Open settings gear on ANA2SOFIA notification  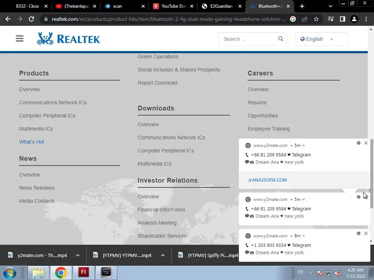point(359,143)
